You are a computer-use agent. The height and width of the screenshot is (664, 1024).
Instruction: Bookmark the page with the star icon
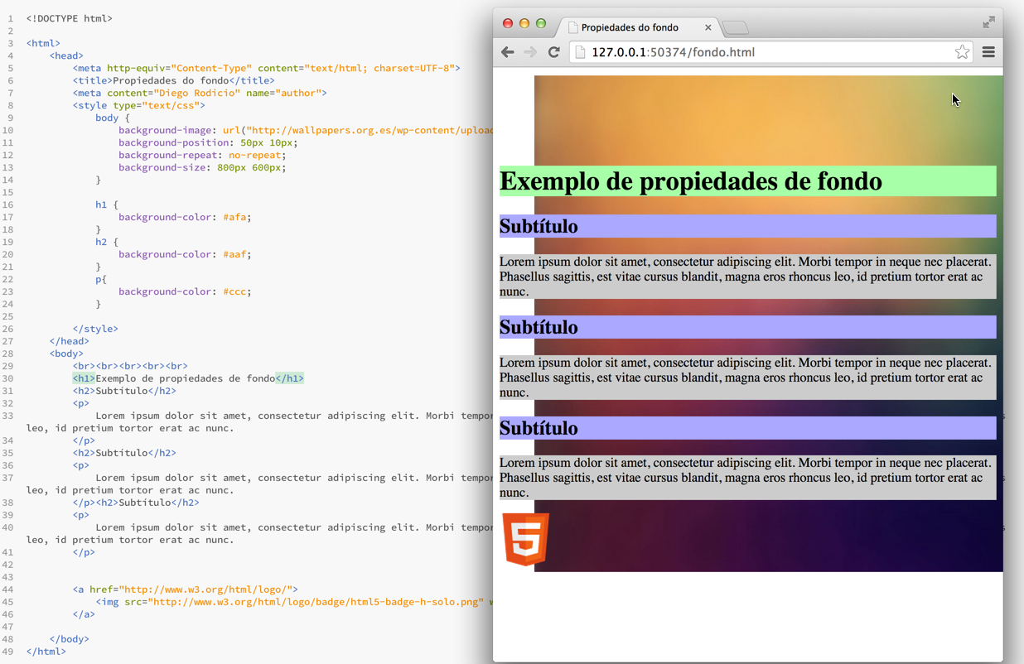coord(962,52)
